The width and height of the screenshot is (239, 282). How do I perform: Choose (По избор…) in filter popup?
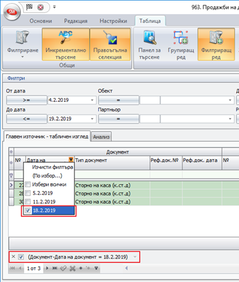pyautogui.click(x=47, y=176)
